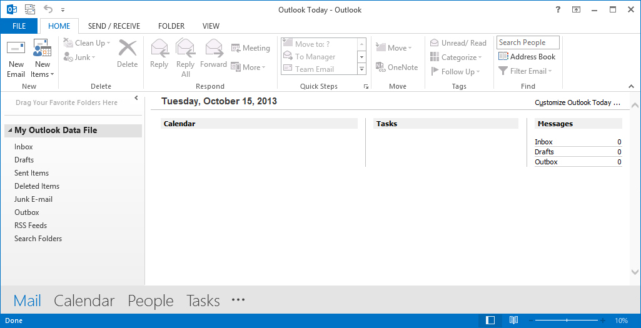641x328 pixels.
Task: Click the Clean Up button
Action: pyautogui.click(x=87, y=43)
